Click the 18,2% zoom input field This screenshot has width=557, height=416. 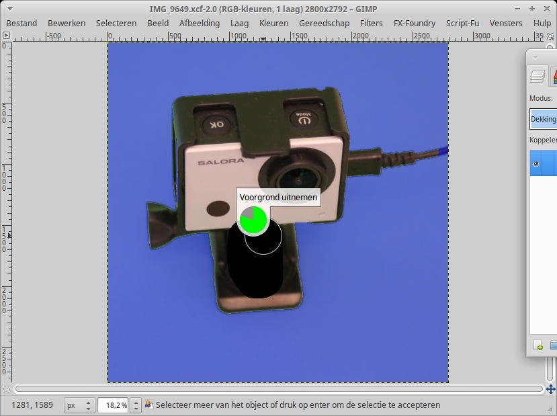[x=114, y=405]
